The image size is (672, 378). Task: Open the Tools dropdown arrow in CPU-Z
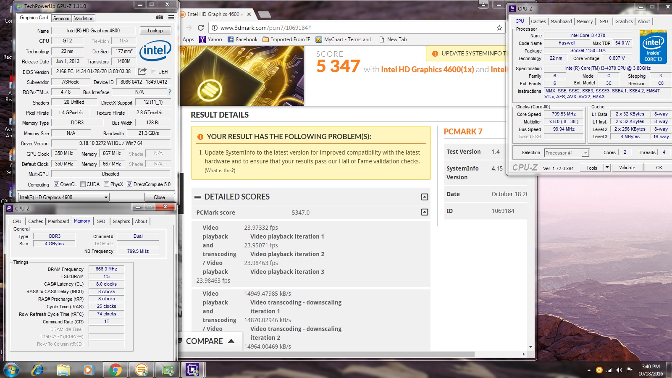[607, 168]
